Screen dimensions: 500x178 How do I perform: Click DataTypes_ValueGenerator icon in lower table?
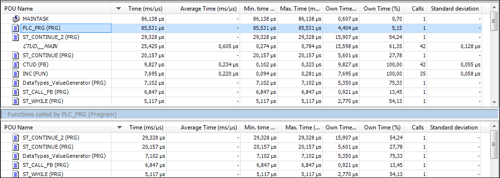16,156
